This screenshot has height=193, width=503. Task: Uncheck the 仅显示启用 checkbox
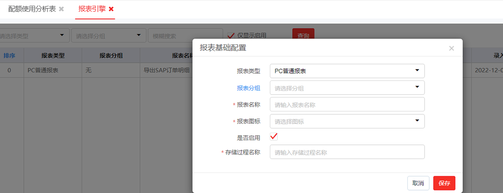pos(231,36)
